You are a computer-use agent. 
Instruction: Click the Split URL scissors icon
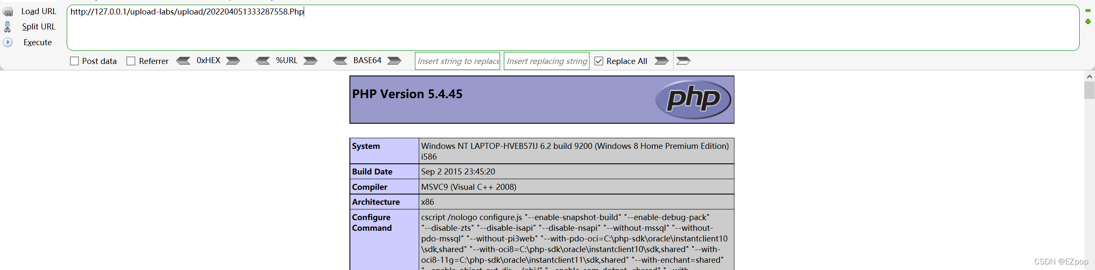tap(7, 26)
